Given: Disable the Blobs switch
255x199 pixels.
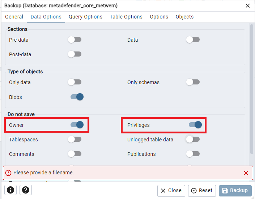Looking at the screenshot, I should tap(77, 97).
